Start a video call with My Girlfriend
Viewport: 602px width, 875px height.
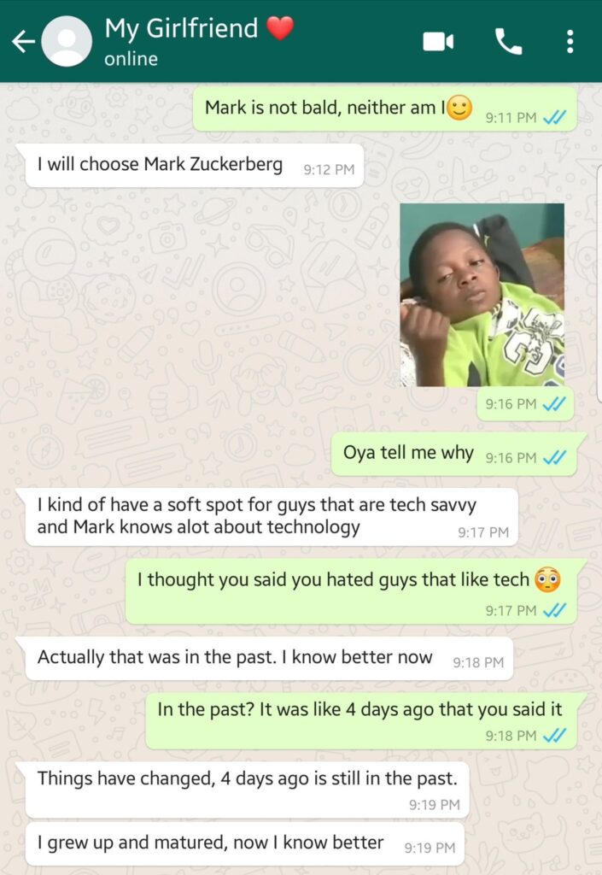coord(438,41)
